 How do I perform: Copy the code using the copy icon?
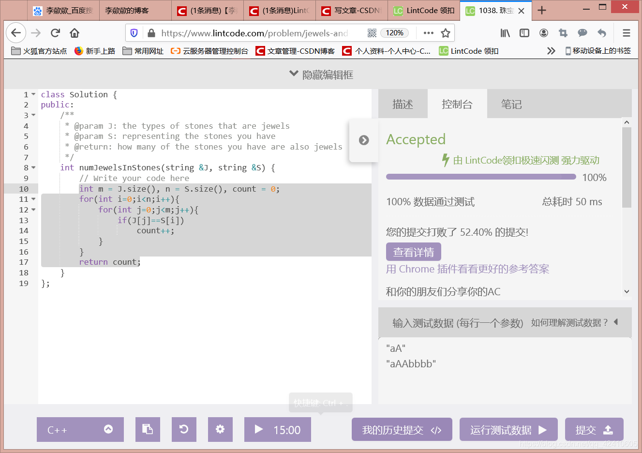(148, 429)
